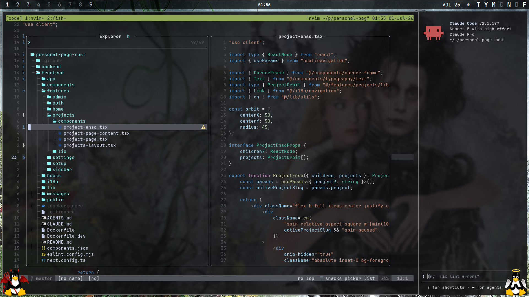Open Dockerfile.dev in the Explorer
529x297 pixels.
pos(66,236)
